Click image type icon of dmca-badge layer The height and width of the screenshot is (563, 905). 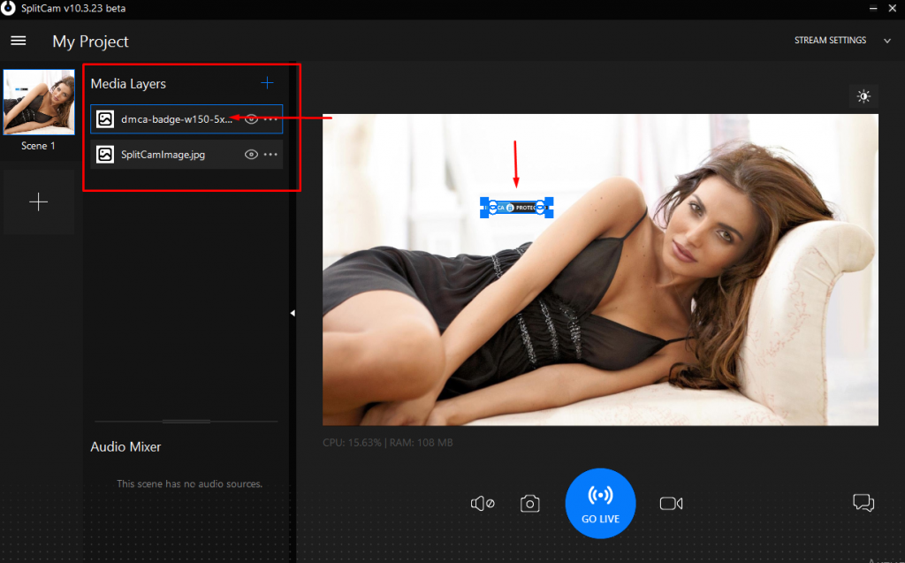click(x=105, y=119)
